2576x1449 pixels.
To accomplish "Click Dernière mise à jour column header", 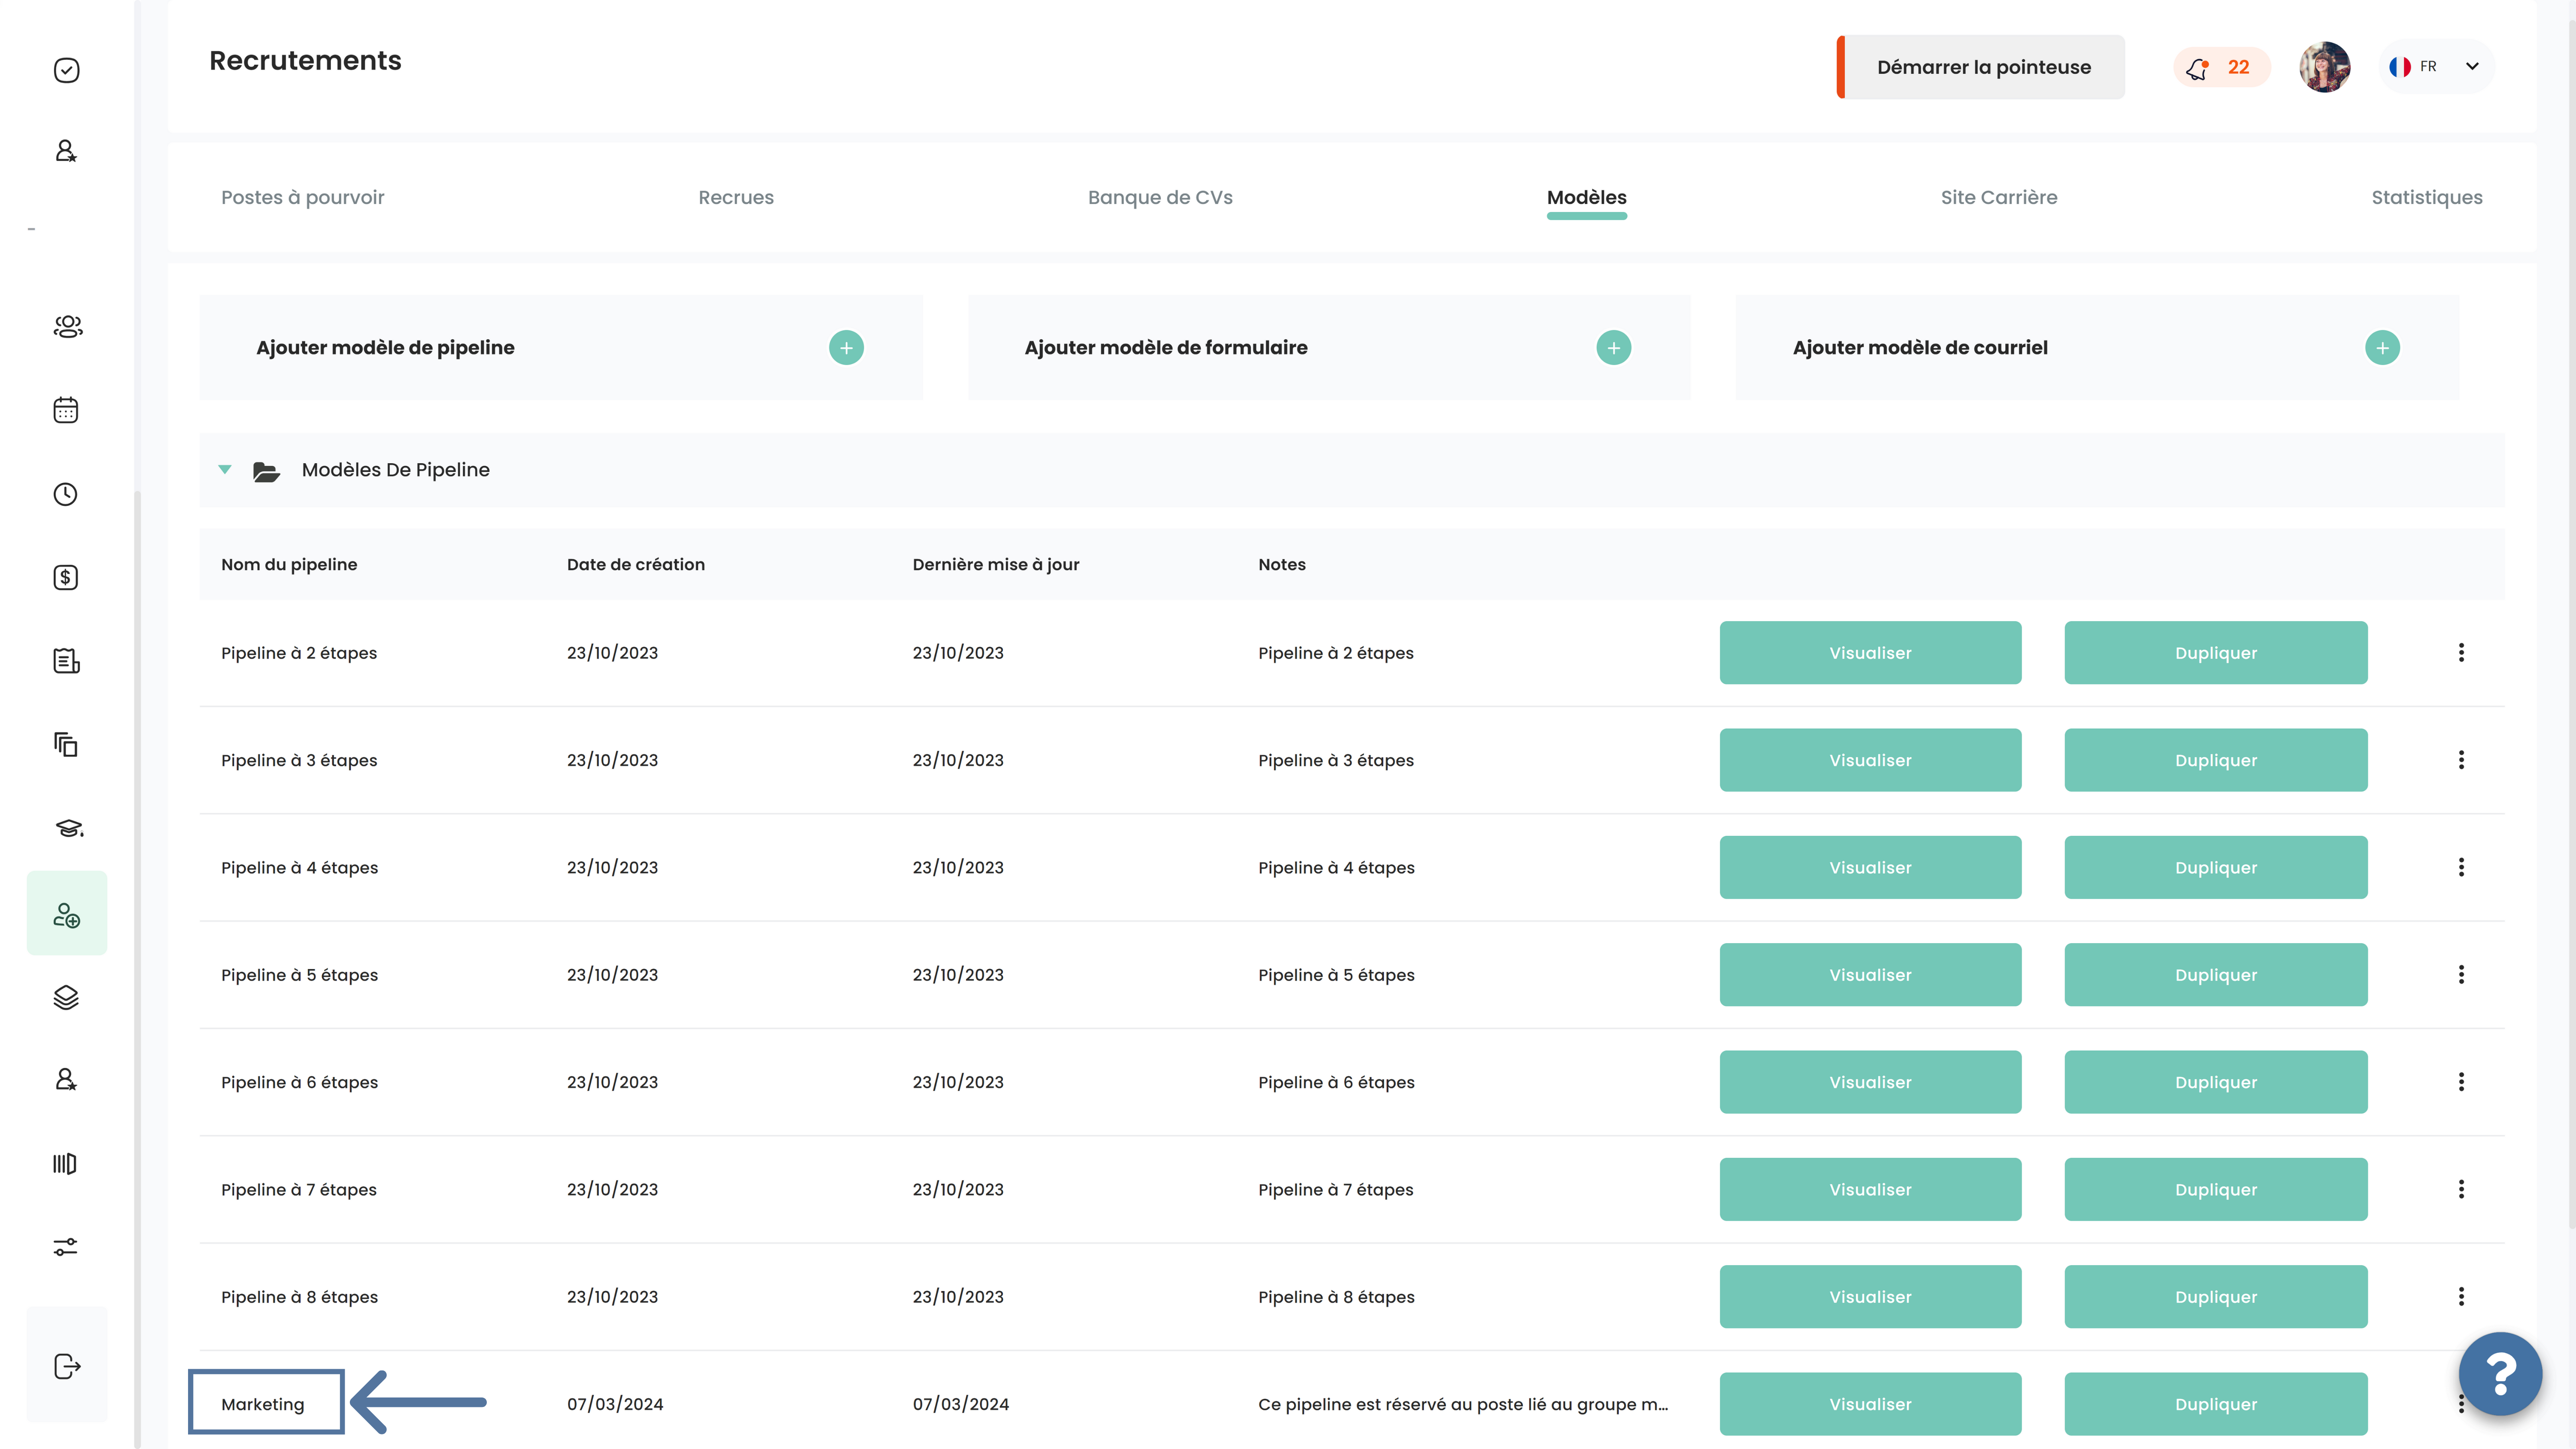I will click(x=996, y=564).
